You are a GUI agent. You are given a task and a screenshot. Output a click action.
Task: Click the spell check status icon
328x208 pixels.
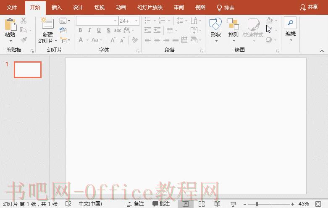68,204
